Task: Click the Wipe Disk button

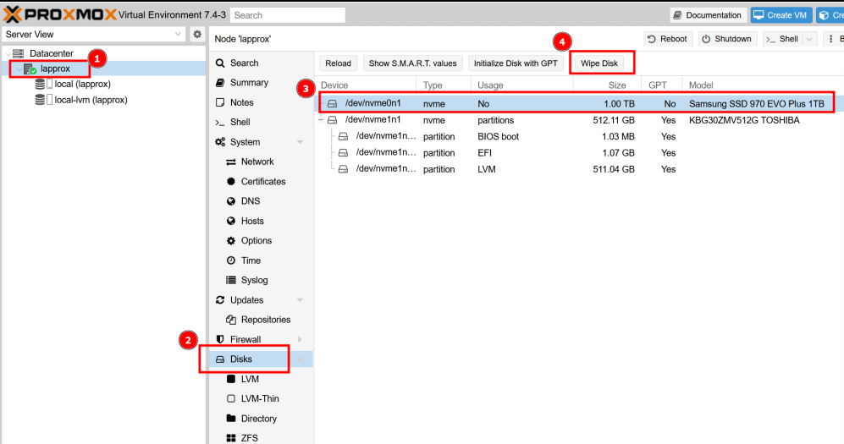Action: (599, 63)
